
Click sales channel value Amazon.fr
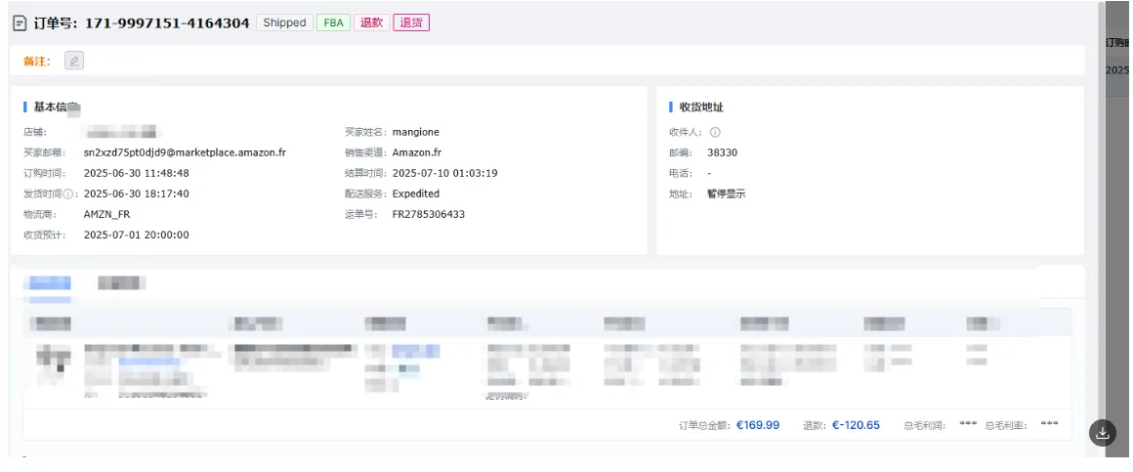tap(417, 152)
